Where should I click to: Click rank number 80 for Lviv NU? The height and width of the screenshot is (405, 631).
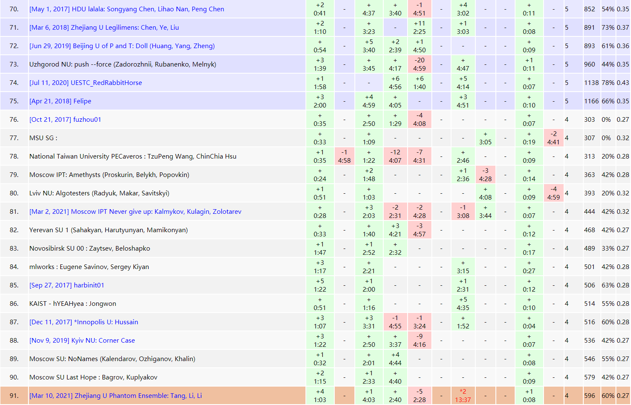point(14,193)
